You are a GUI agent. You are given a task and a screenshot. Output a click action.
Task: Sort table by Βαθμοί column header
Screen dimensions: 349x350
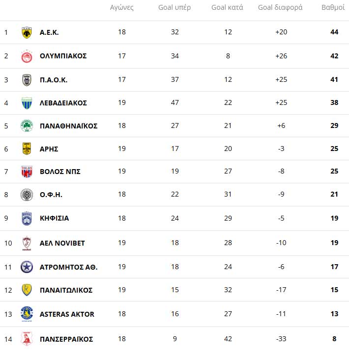pos(333,8)
